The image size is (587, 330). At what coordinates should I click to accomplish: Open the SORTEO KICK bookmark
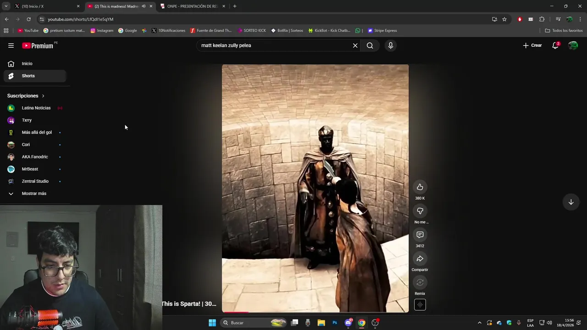[x=252, y=31]
